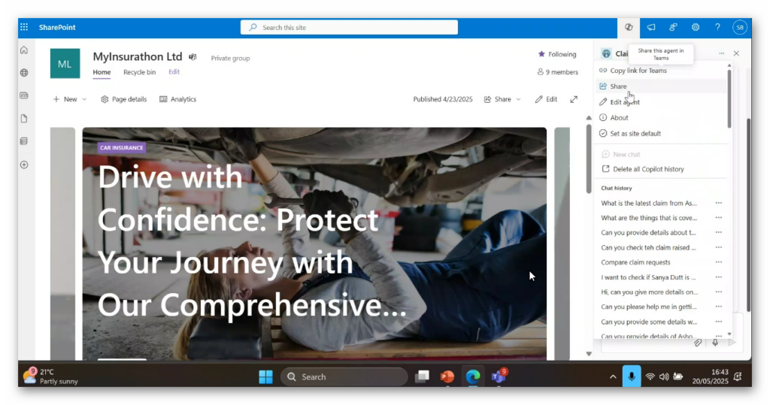Click the page scroll up arrow
770x405 pixels.
[589, 118]
